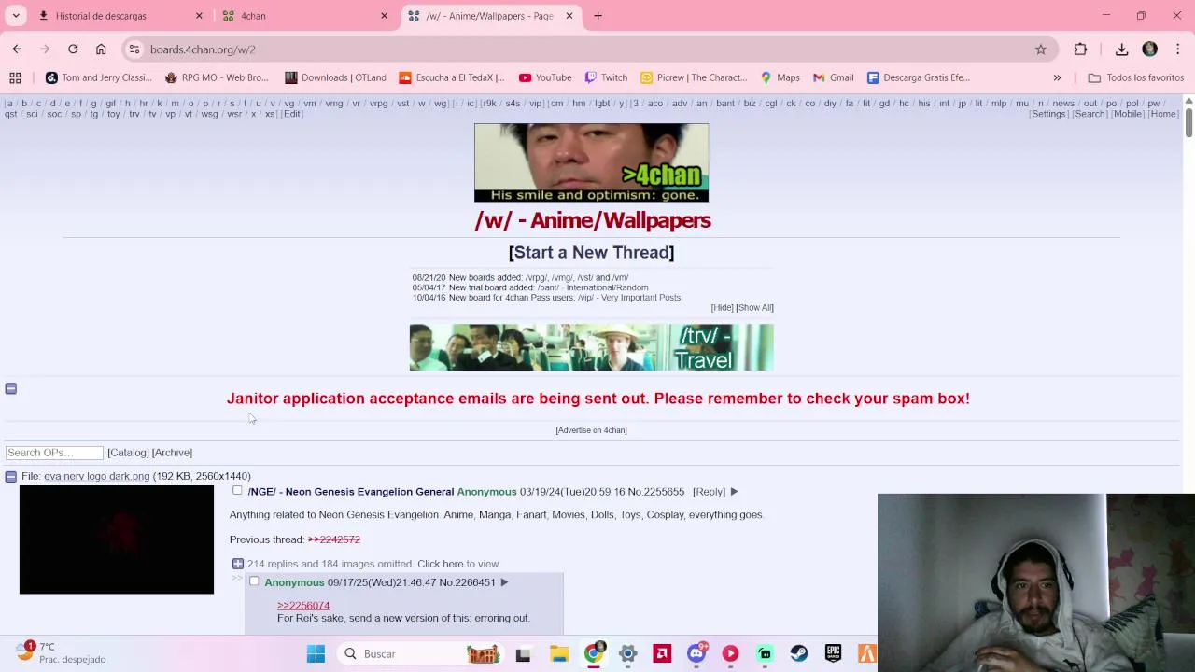The image size is (1195, 672).
Task: View site information icon in address bar
Action: pyautogui.click(x=134, y=49)
